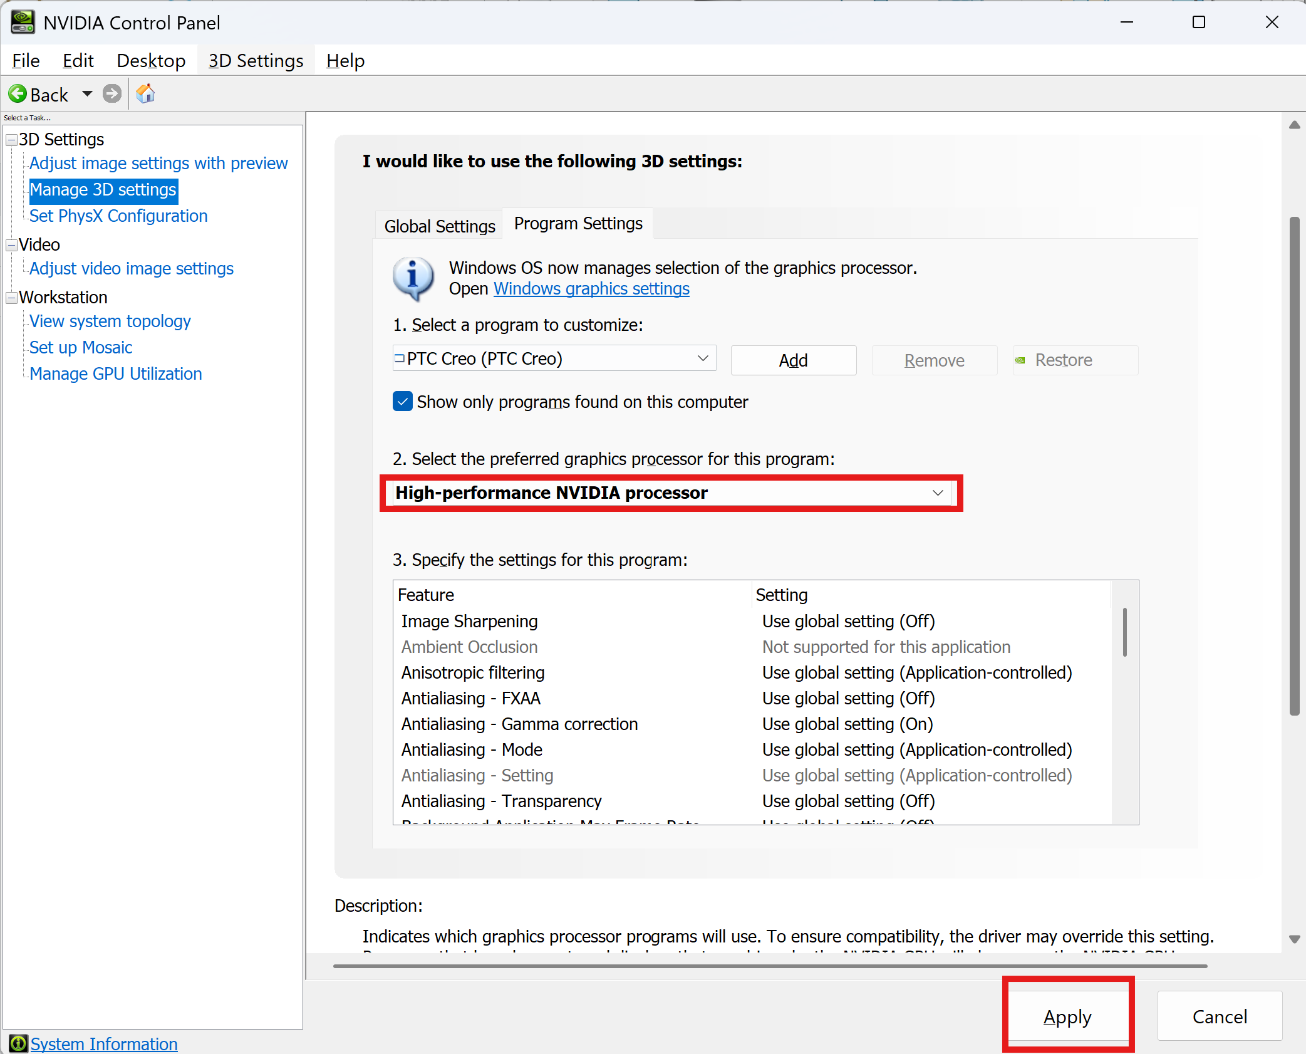Viewport: 1306px width, 1054px height.
Task: Minimize the NVIDIA Control Panel window
Action: click(1127, 22)
